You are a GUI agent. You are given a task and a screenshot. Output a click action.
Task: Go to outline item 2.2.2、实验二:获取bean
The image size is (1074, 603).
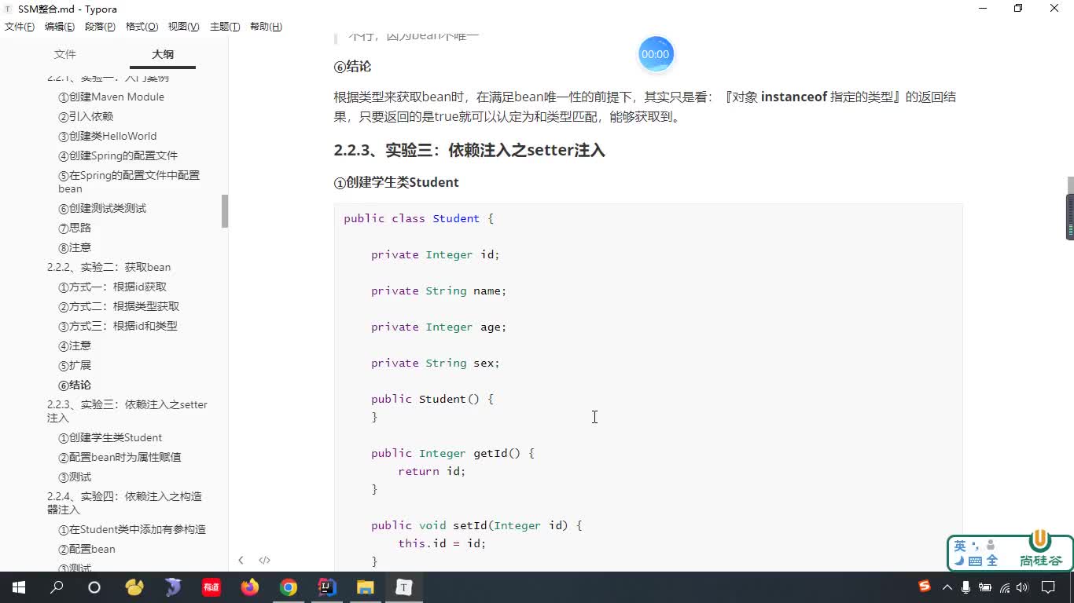(109, 268)
